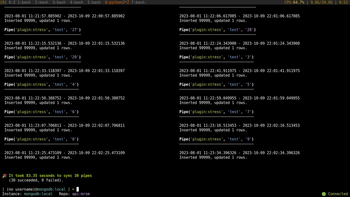Image resolution: width=350 pixels, height=197 pixels.
Task: Switch to tmux window 4:bash
Action: [x=76, y=2]
